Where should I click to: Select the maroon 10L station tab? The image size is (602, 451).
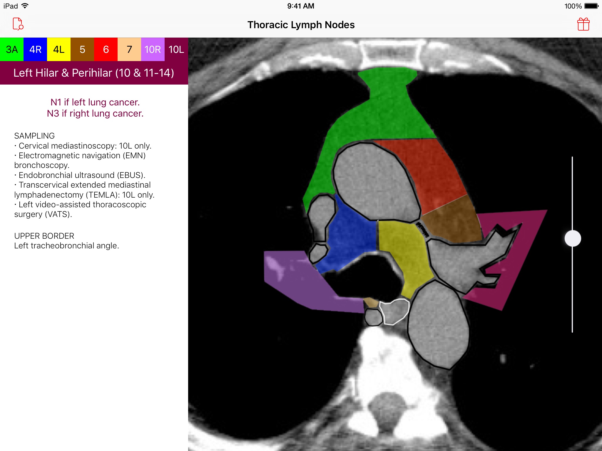(x=176, y=49)
